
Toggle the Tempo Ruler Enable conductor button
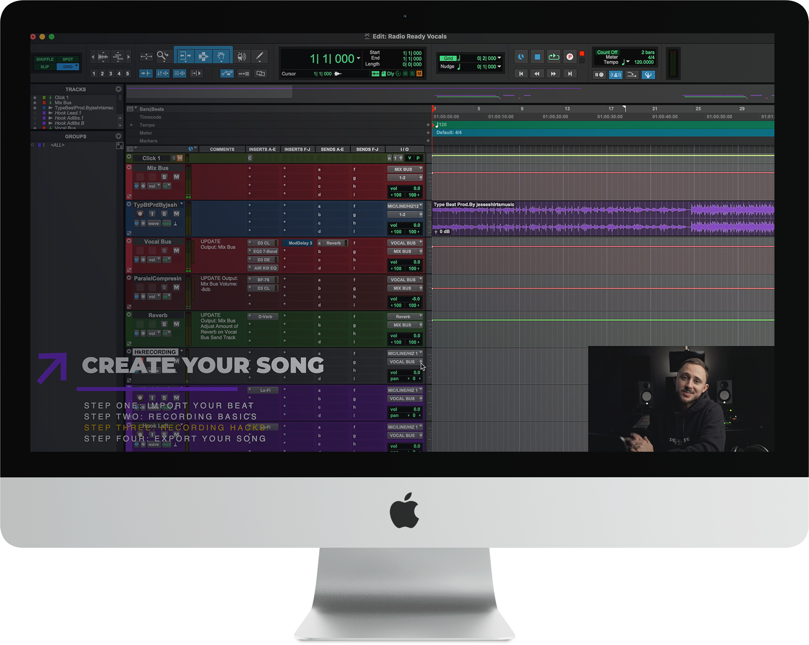pos(648,75)
